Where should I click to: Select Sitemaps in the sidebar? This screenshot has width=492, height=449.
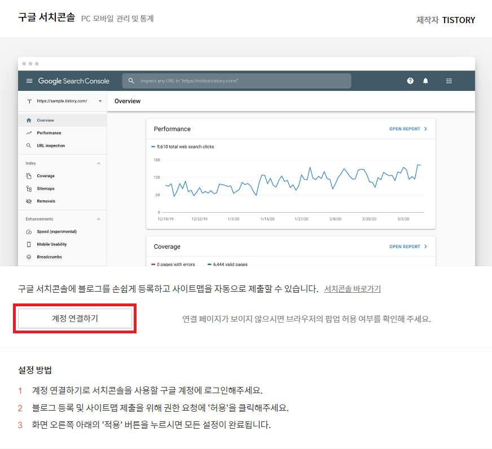62,188
